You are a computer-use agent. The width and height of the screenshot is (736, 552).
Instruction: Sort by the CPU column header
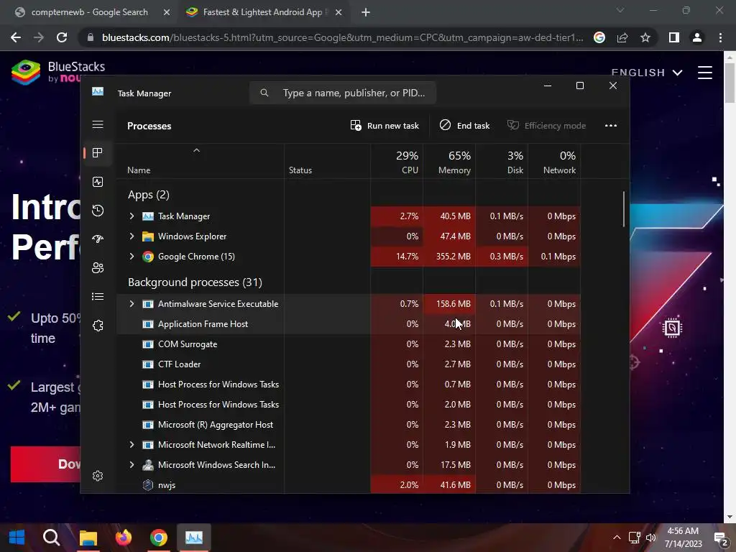[397, 162]
